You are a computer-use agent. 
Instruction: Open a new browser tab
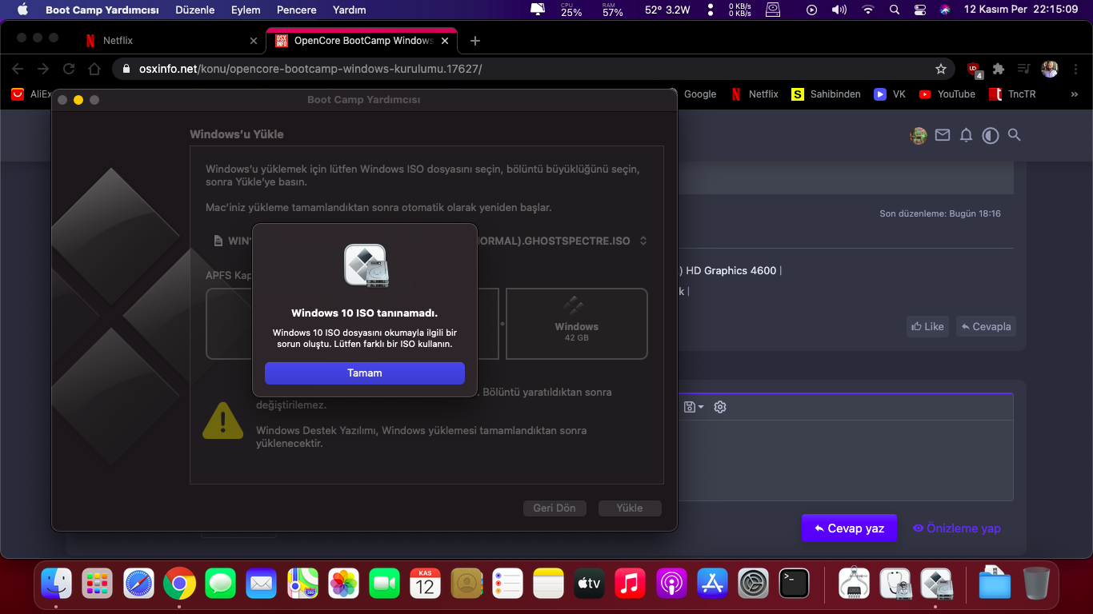475,41
